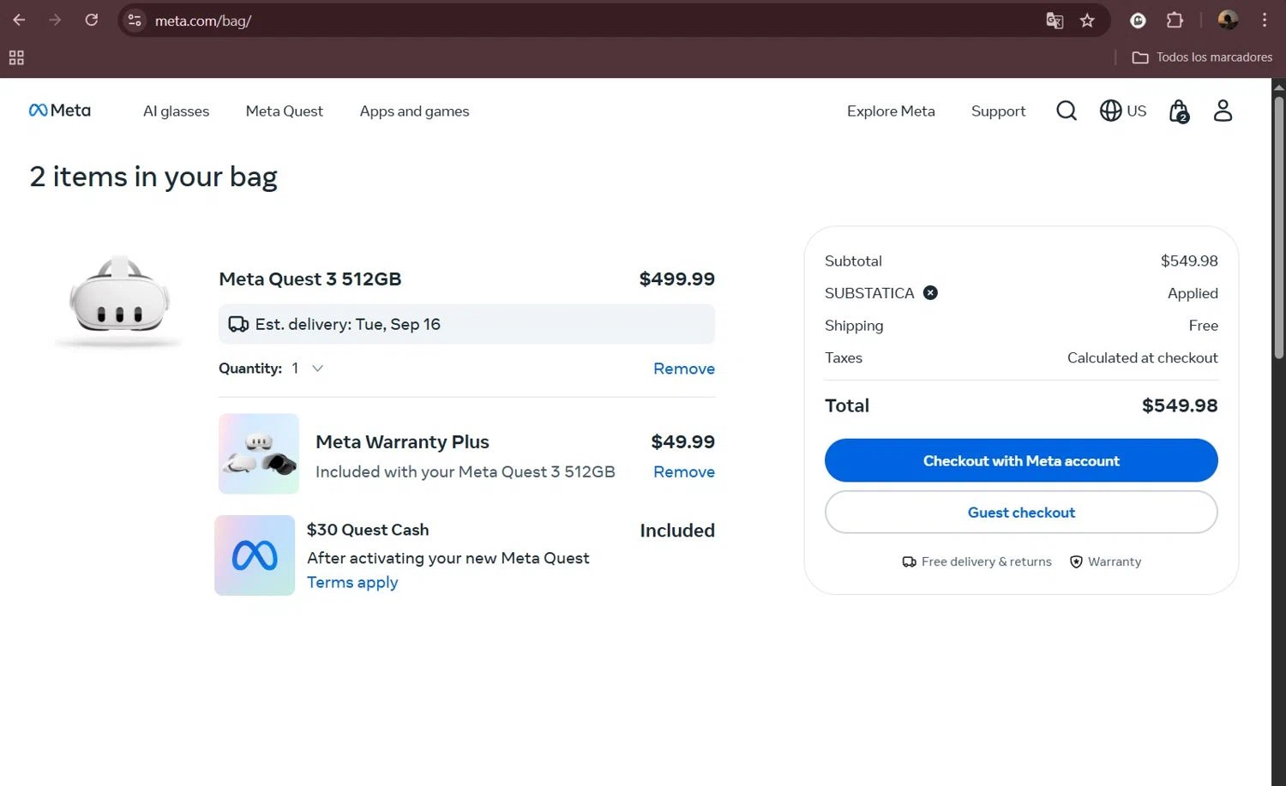Click the address bar URL meta.com/bag/
Viewport: 1286px width, 786px height.
coord(203,21)
